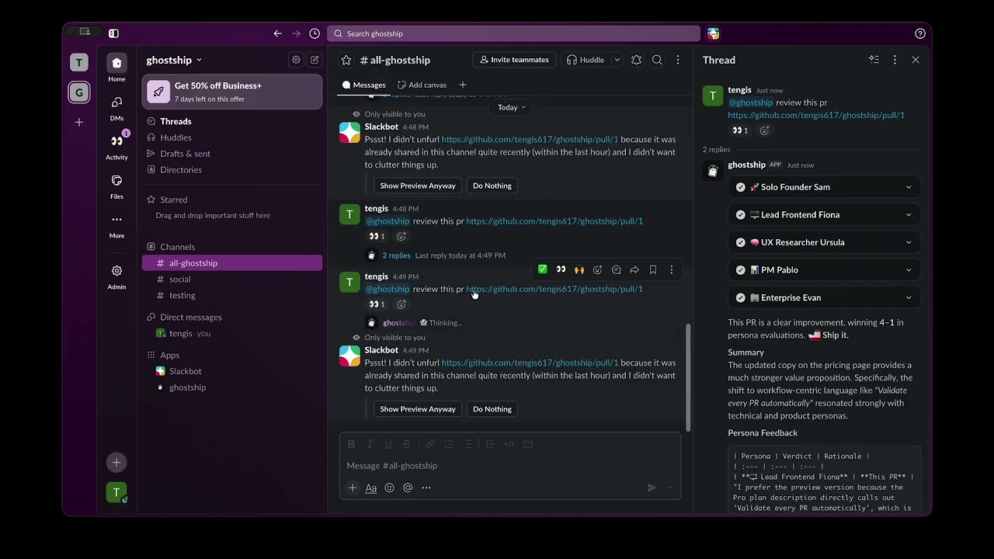Expand Enterprise Evan section

pos(825,297)
